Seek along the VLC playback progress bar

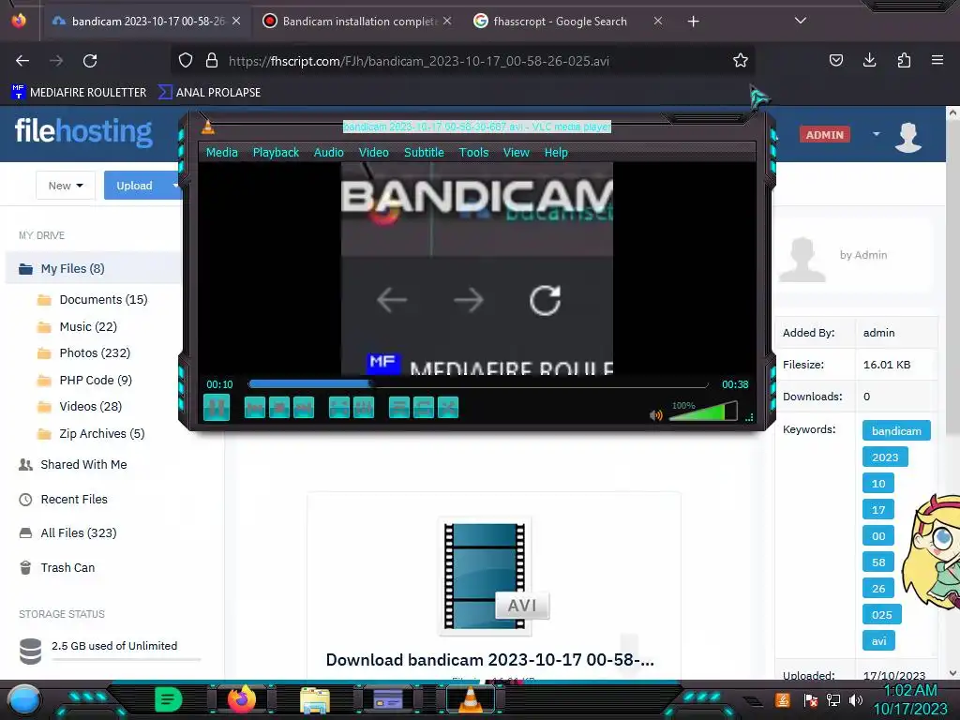(478, 384)
